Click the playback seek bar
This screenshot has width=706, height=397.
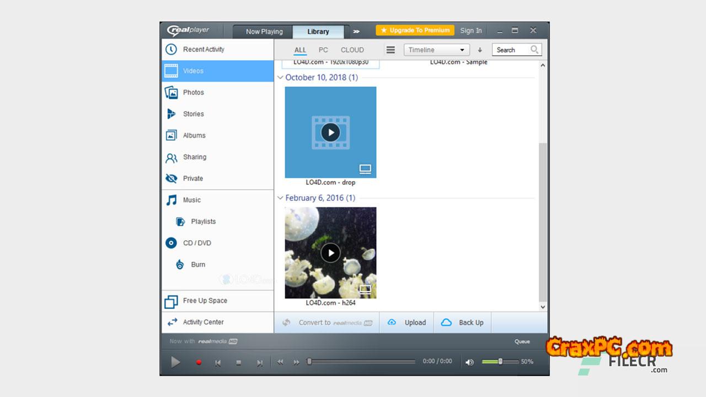pyautogui.click(x=362, y=362)
